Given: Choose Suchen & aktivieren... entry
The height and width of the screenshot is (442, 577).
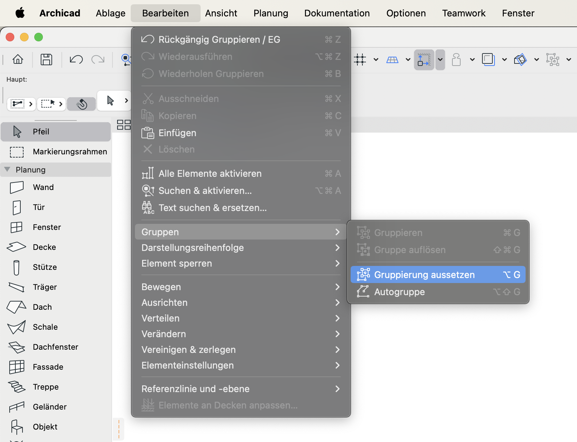Looking at the screenshot, I should [241, 191].
